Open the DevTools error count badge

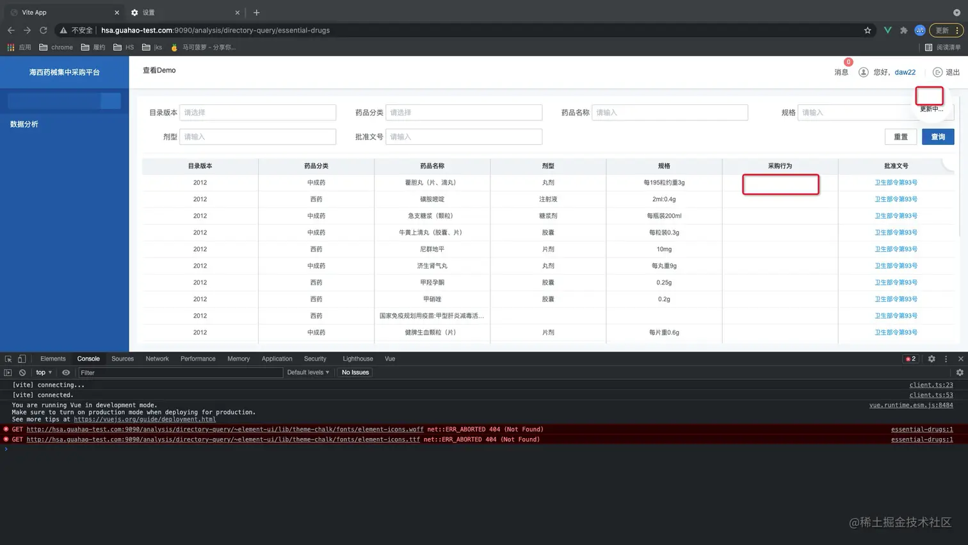click(x=910, y=359)
